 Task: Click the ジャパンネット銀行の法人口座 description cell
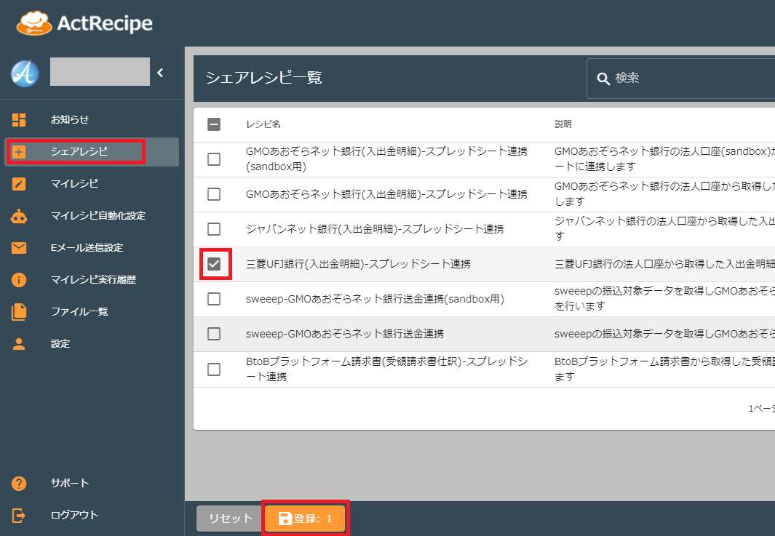(665, 229)
